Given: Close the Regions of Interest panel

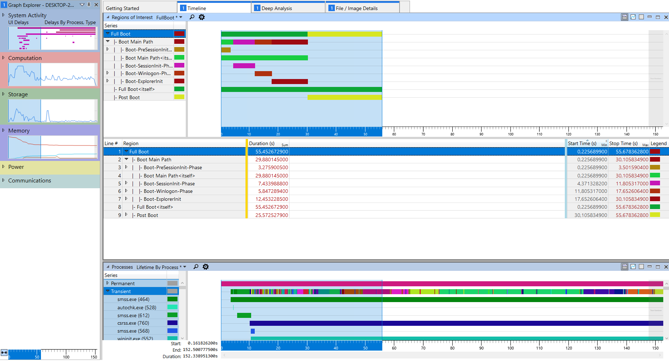Looking at the screenshot, I should pos(666,17).
